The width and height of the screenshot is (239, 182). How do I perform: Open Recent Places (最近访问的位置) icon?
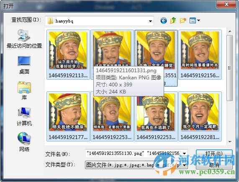coord(24,35)
